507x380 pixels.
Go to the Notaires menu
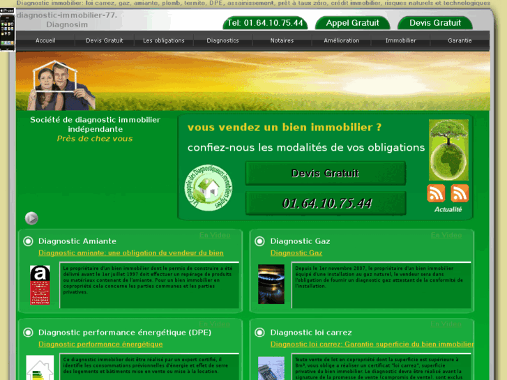click(282, 40)
